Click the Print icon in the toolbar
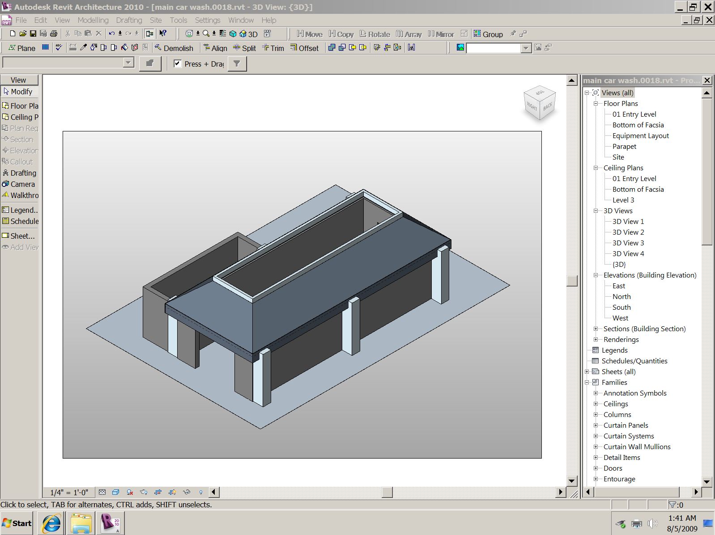Viewport: 715px width, 535px height. point(54,34)
